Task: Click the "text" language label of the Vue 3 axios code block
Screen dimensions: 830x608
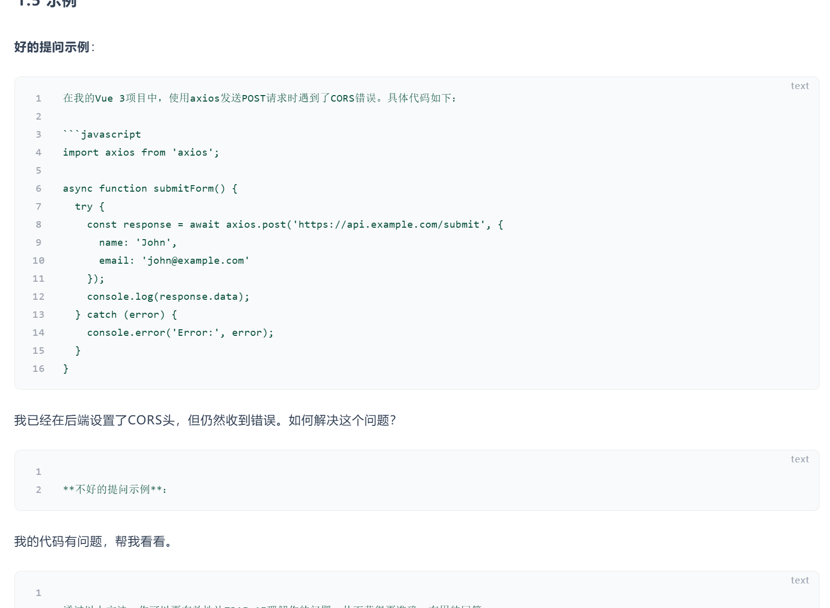Action: click(x=799, y=86)
